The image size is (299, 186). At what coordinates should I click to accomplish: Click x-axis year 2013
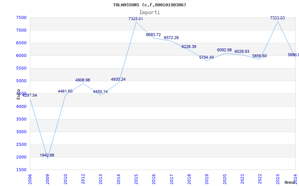pos(101,179)
